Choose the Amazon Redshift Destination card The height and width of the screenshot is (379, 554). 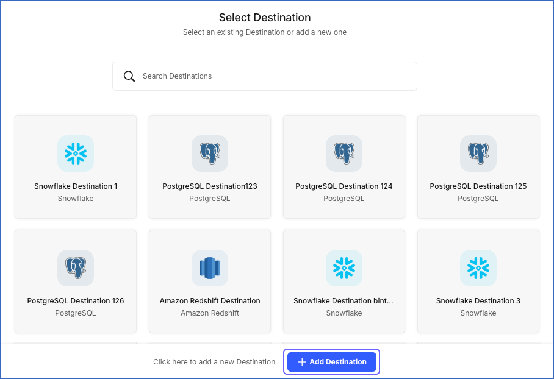pyautogui.click(x=210, y=281)
